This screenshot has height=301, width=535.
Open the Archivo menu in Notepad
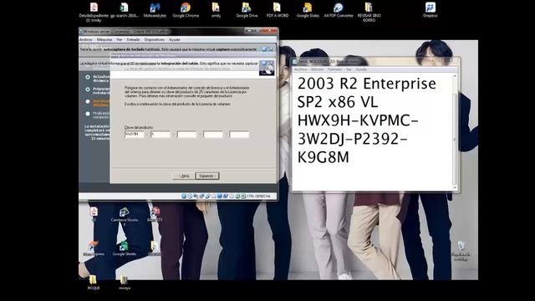301,69
